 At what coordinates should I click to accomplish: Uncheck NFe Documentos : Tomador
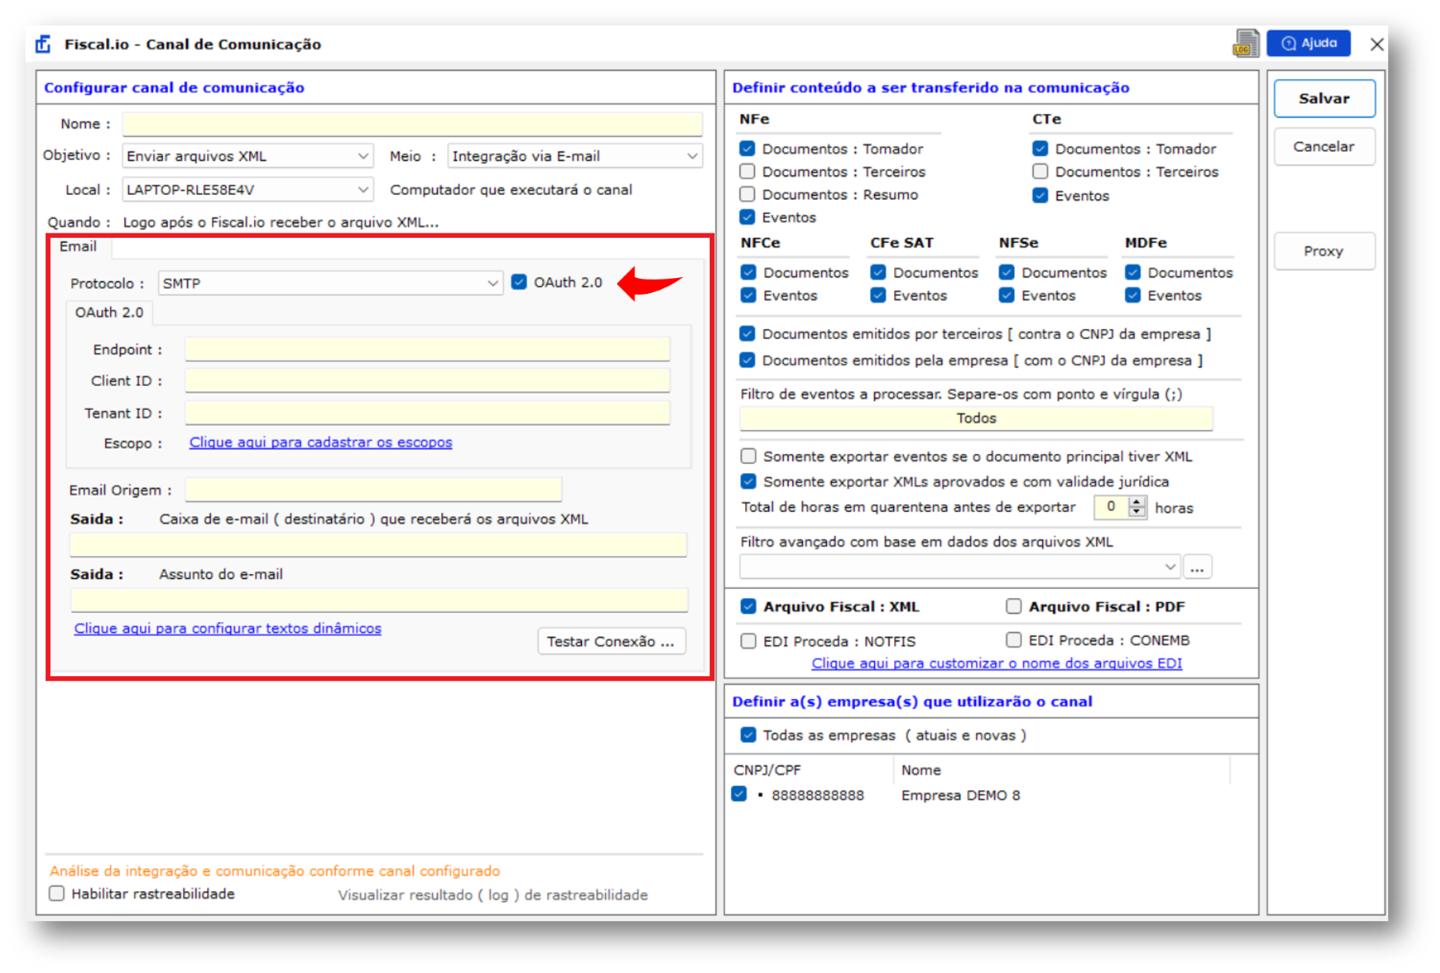[x=747, y=148]
